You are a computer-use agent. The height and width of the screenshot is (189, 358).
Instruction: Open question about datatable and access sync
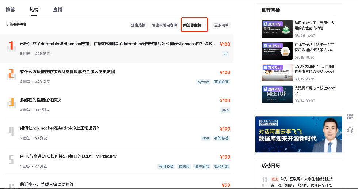point(118,44)
